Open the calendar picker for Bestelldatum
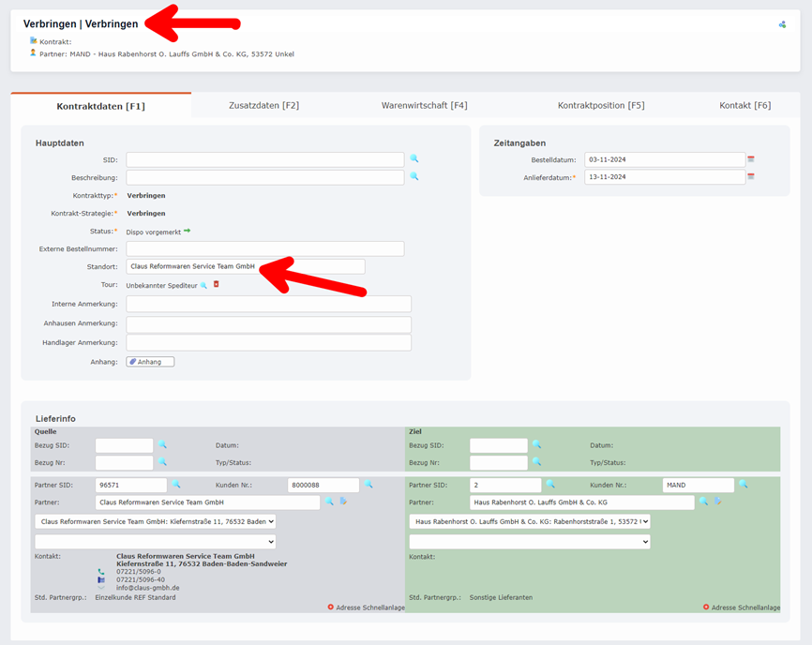The height and width of the screenshot is (645, 812). pyautogui.click(x=751, y=159)
